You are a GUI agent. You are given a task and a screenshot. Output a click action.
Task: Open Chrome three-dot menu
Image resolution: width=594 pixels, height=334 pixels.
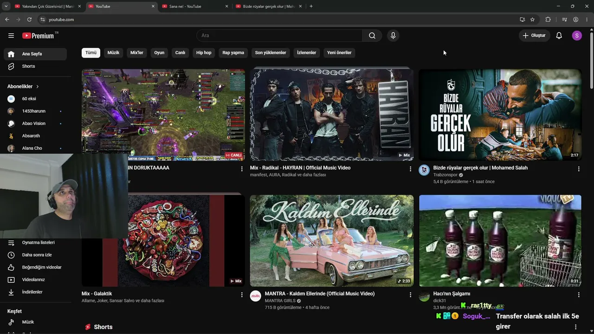click(587, 19)
